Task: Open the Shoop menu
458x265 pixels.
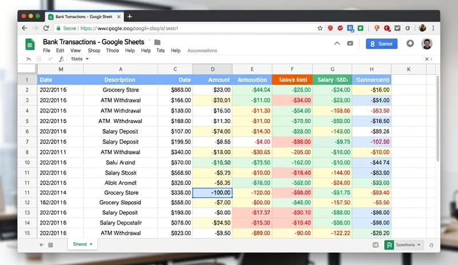Action: coord(94,50)
